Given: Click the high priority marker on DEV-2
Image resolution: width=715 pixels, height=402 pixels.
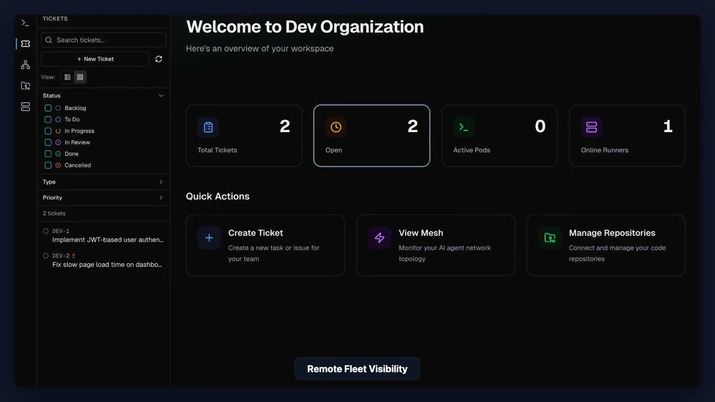Looking at the screenshot, I should click(x=74, y=256).
